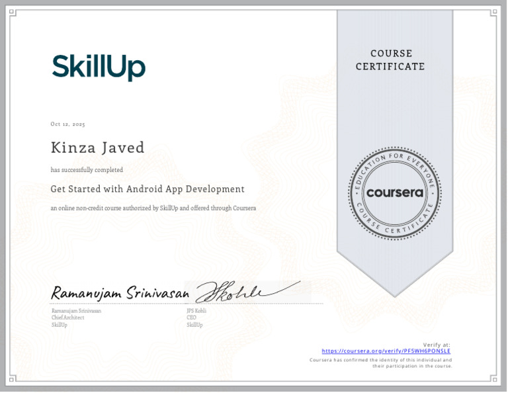This screenshot has width=508, height=393.
Task: Select course title Get Started with Android App Development
Action: click(148, 189)
